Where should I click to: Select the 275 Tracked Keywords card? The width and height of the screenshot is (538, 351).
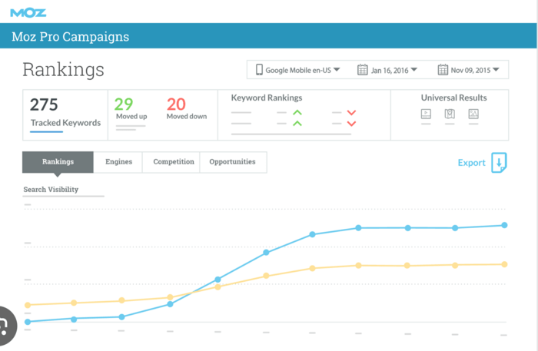[65, 115]
